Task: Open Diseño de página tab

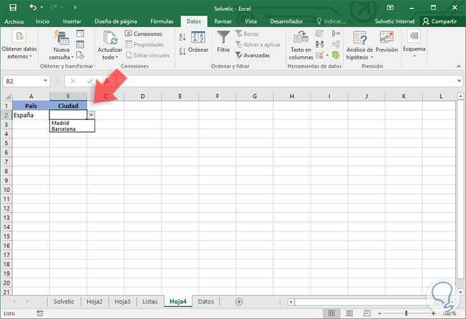Action: 116,22
